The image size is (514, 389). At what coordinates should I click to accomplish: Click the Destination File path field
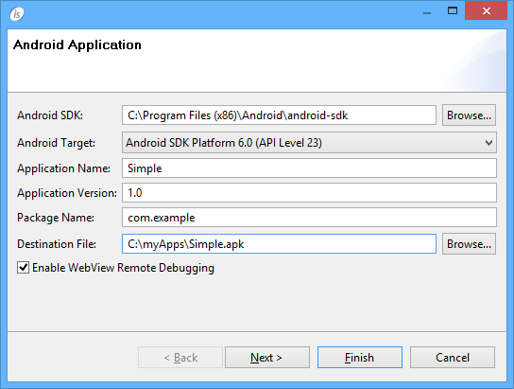coord(279,244)
